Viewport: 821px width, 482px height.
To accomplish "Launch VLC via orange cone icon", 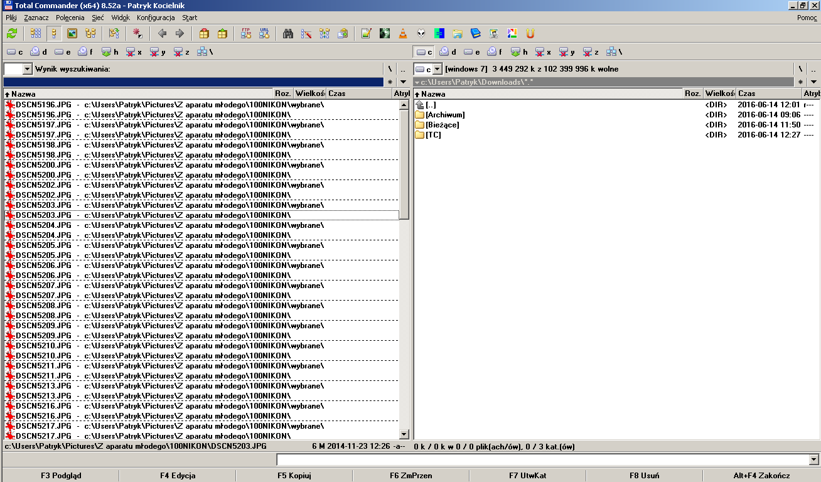I will click(403, 33).
